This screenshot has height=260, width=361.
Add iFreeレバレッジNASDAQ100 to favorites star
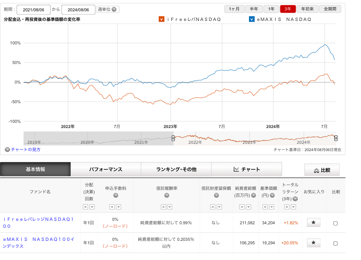[313, 223]
